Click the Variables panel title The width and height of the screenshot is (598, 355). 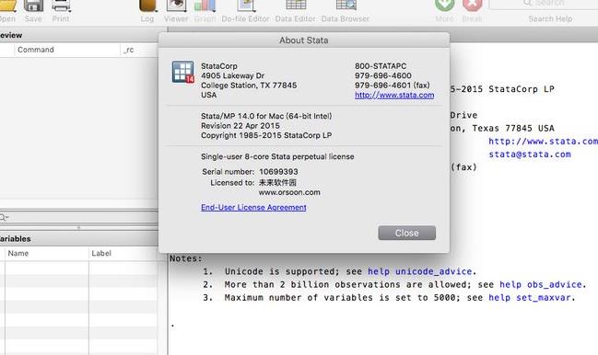[16, 239]
